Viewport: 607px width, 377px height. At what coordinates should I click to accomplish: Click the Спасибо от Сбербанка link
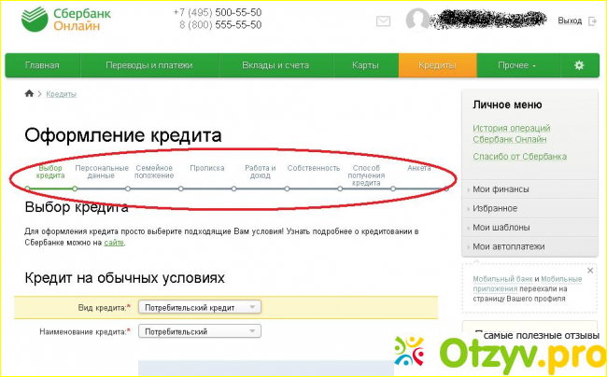point(519,157)
